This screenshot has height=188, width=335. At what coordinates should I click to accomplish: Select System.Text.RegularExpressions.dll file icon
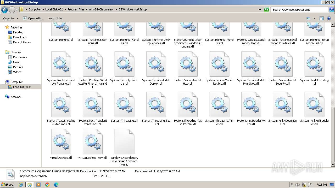(x=93, y=104)
